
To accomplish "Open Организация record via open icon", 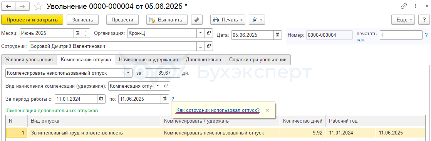I will click(x=209, y=33).
